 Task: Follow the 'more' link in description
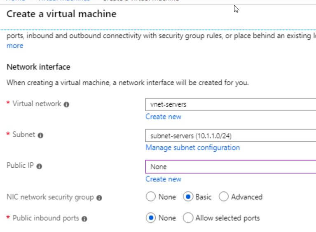pos(15,46)
